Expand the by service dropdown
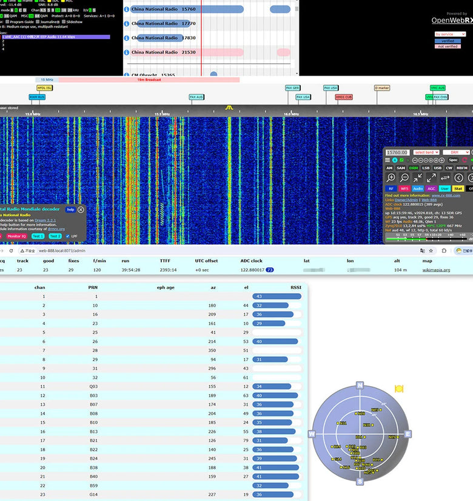Screen dimensions: 473x501 [x=451, y=34]
